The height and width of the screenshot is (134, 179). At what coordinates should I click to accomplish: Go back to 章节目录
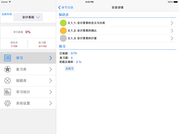click(x=66, y=7)
